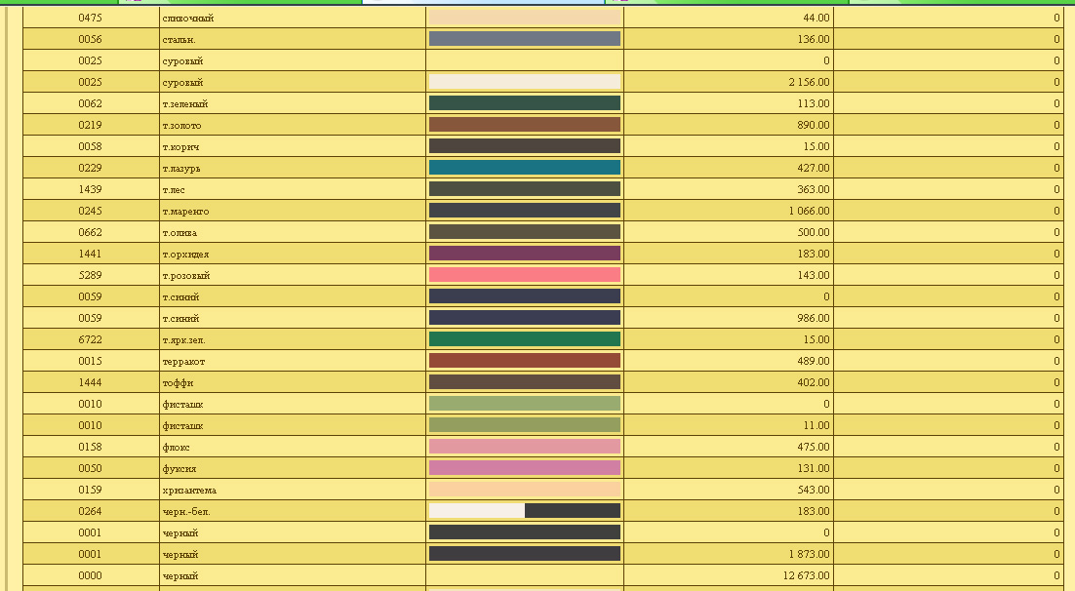Click the т.олива color swatch

[x=525, y=232]
